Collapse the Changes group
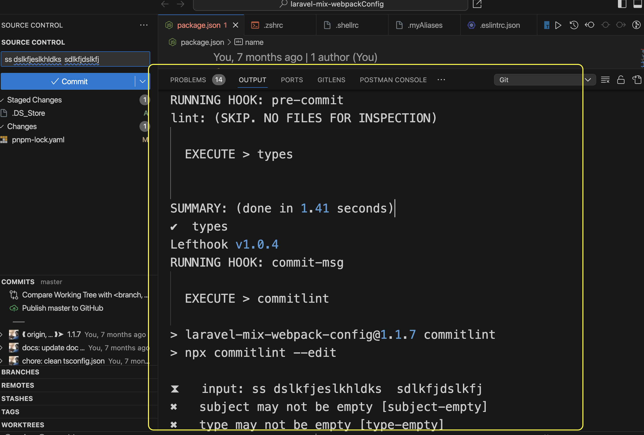The height and width of the screenshot is (435, 644). pyautogui.click(x=22, y=127)
